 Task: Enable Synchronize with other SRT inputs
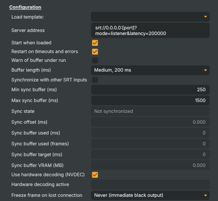[x=95, y=80]
